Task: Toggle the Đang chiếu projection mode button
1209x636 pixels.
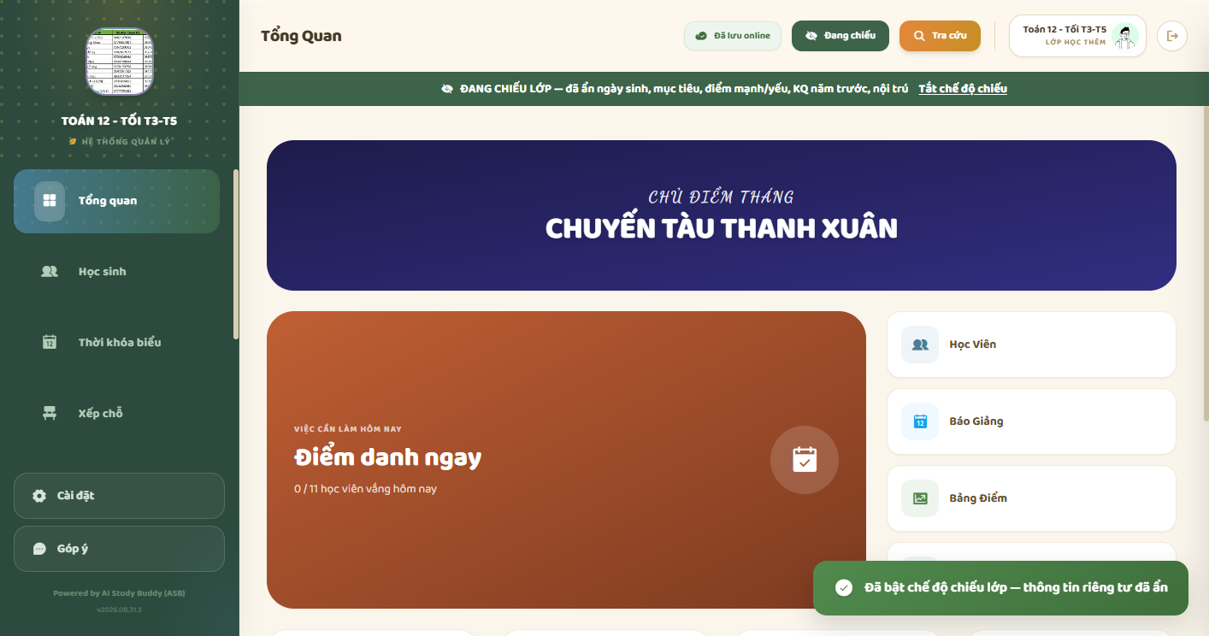Action: click(x=840, y=36)
